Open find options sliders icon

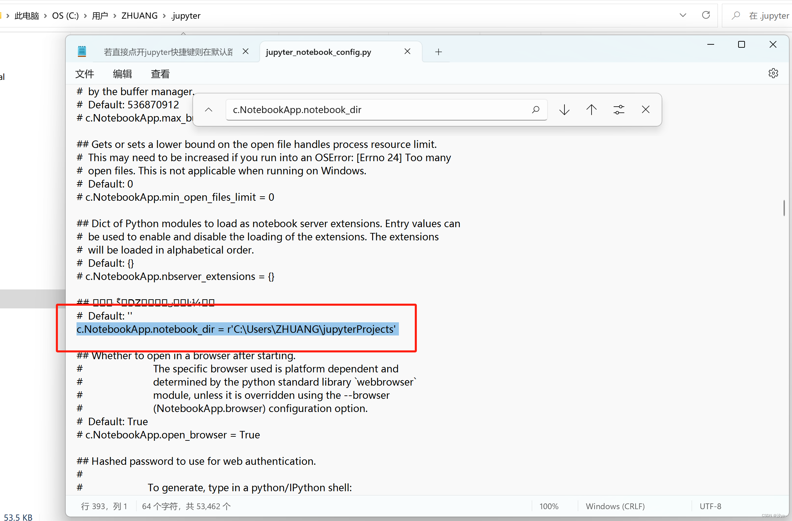click(x=619, y=110)
